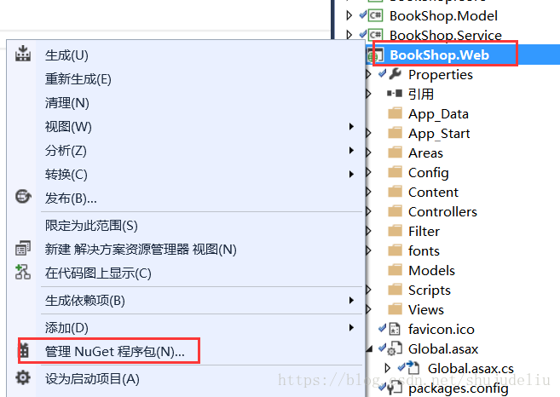Click the fonts folder icon
Viewport: 560px width, 397px height.
395,250
